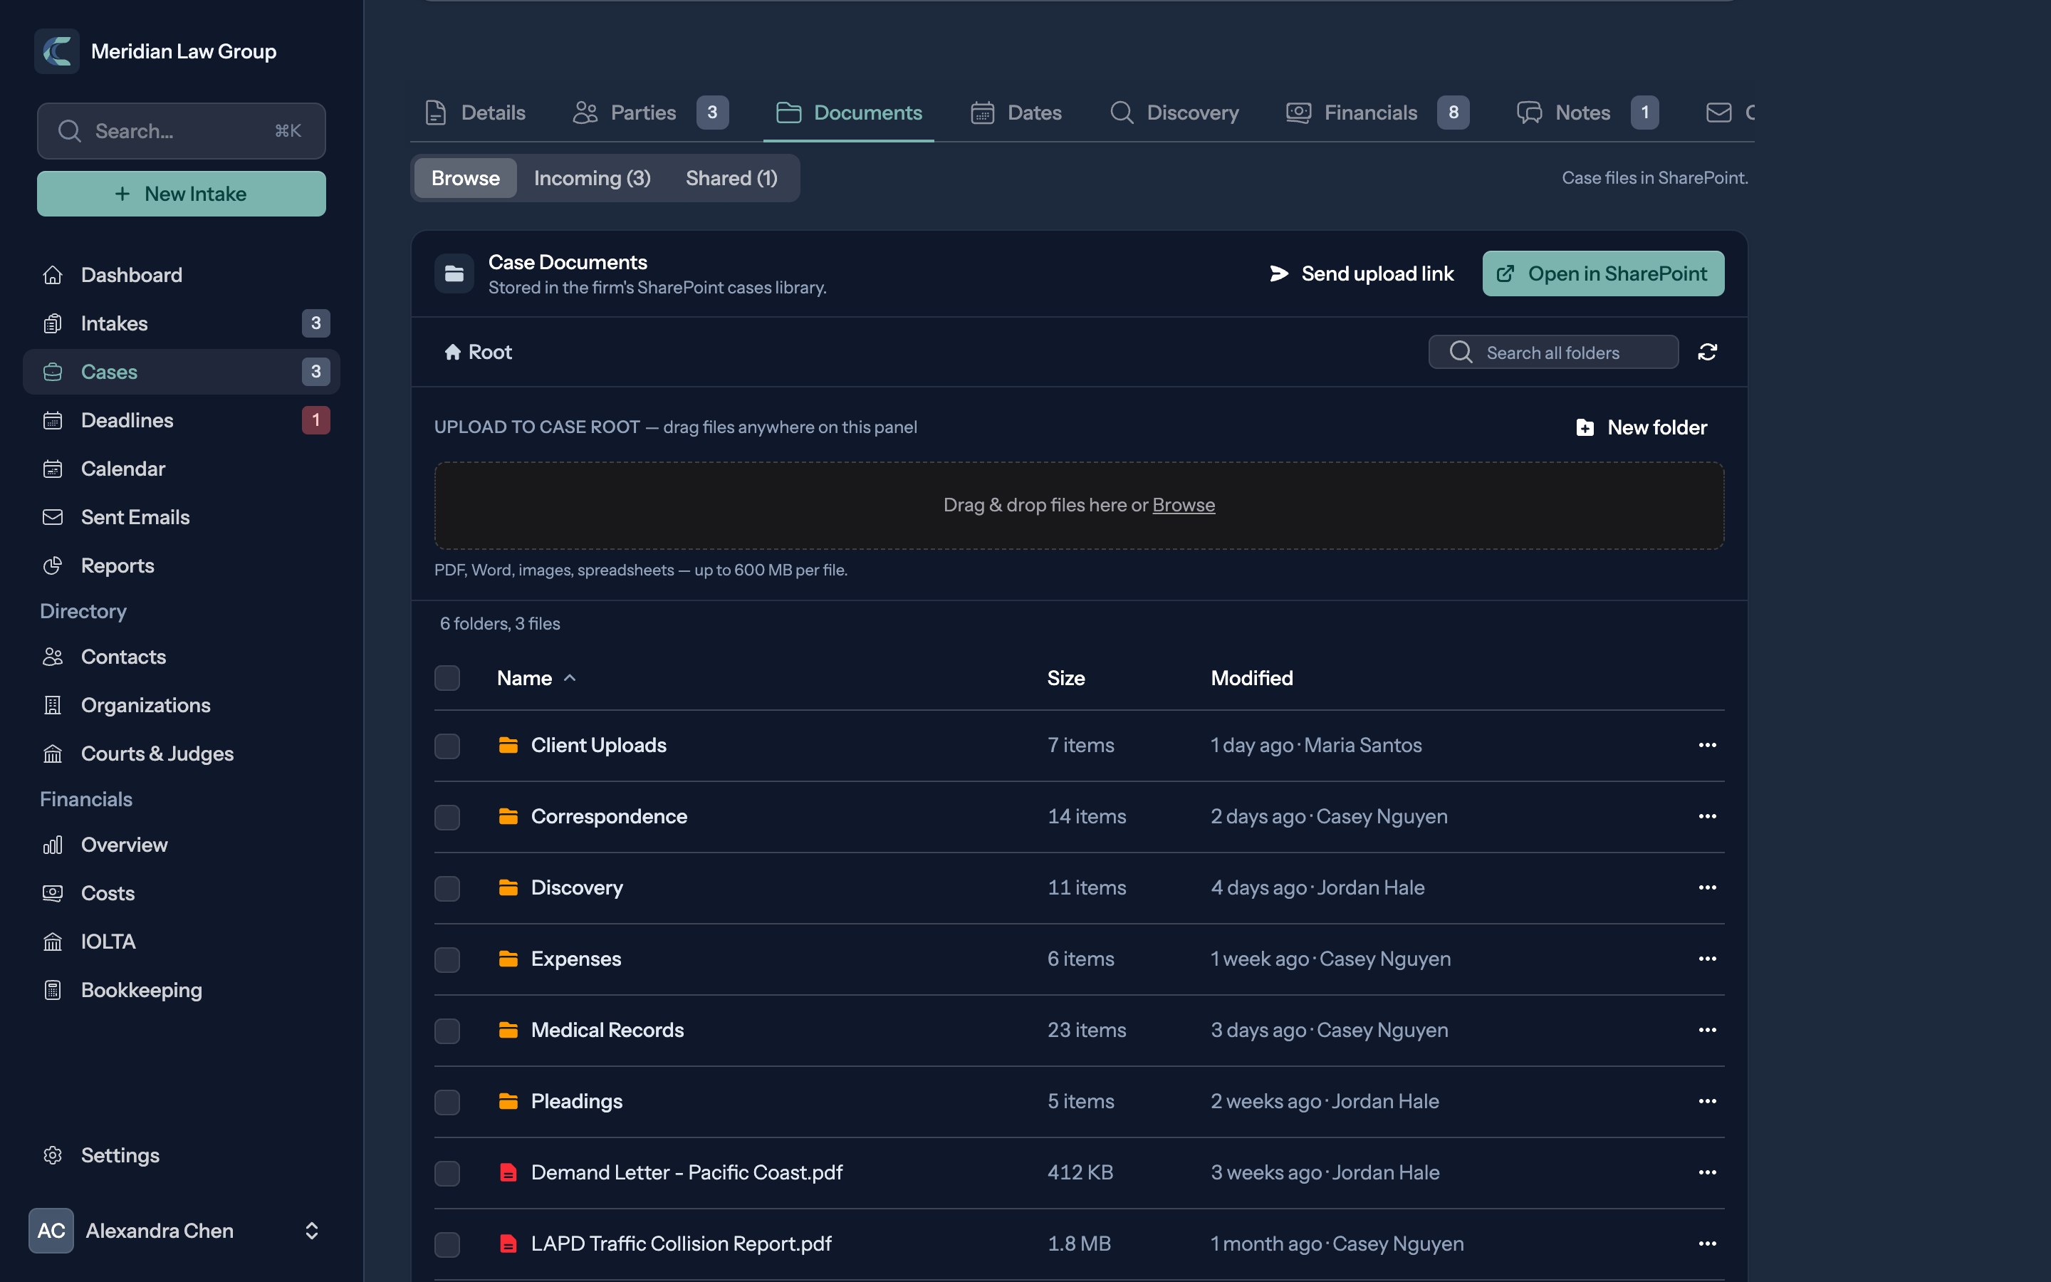Check the Client Uploads folder checkbox
This screenshot has width=2051, height=1282.
coord(447,745)
